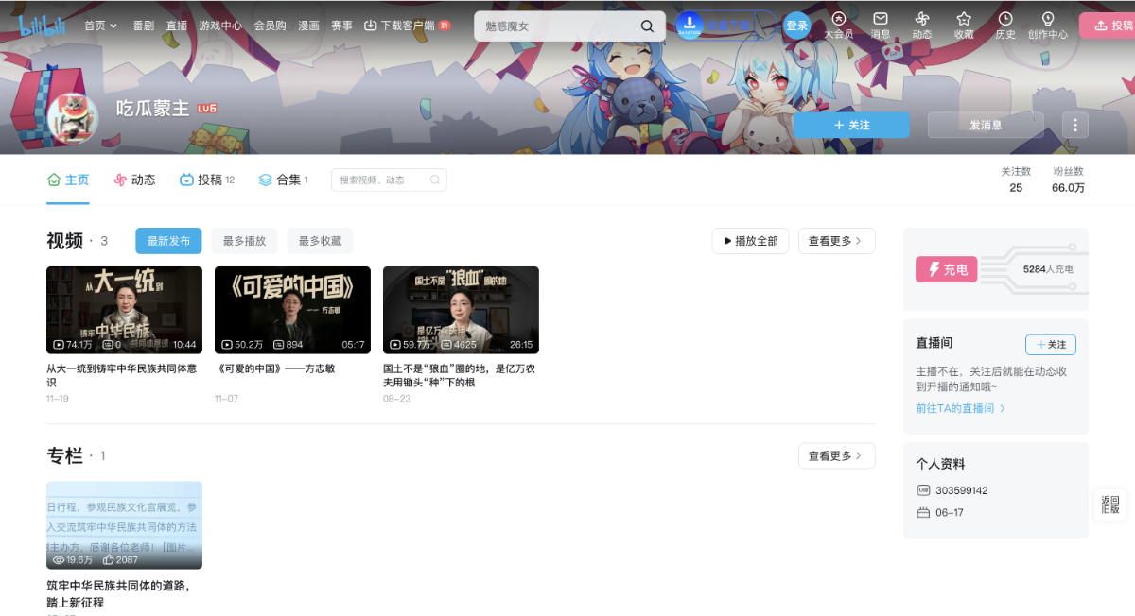Select the 最多播放 sort filter
The height and width of the screenshot is (616, 1135).
coord(244,241)
